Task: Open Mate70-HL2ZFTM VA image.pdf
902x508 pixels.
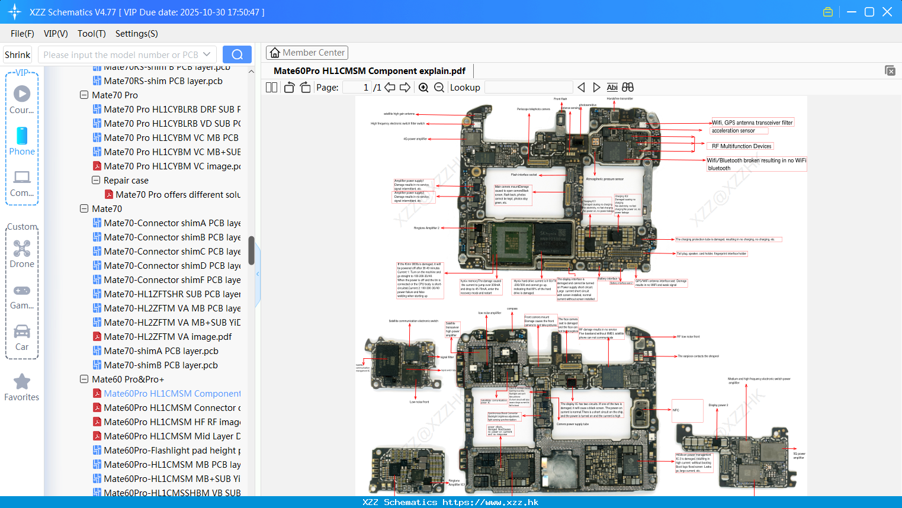Action: pyautogui.click(x=162, y=336)
